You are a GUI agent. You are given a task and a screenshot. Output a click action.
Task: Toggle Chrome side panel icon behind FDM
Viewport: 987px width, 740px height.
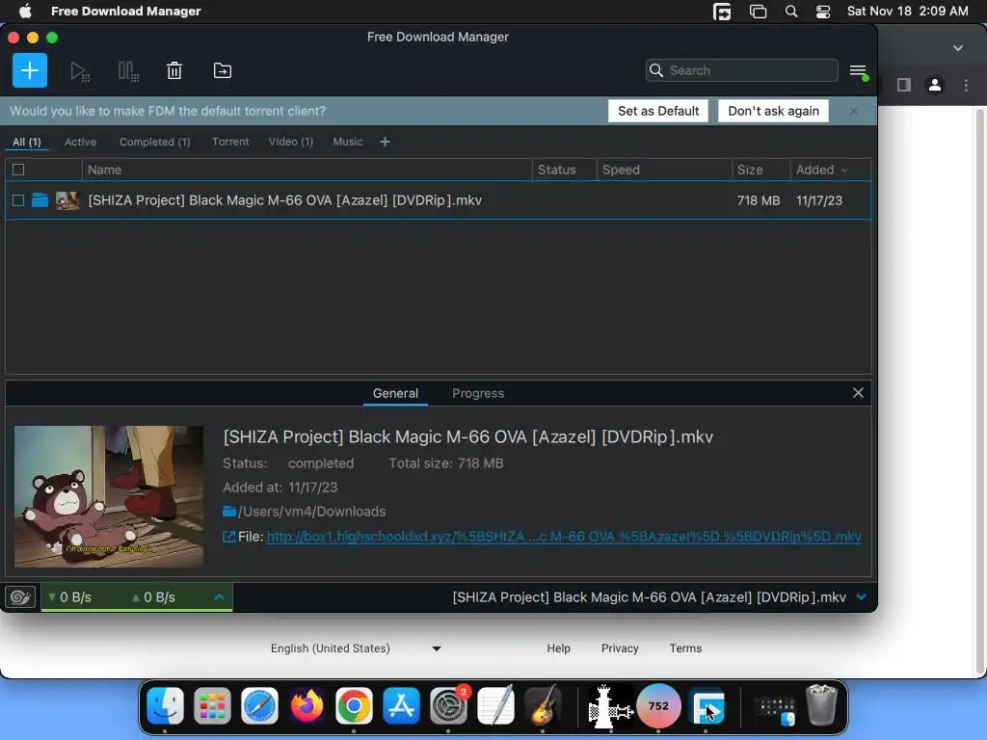pyautogui.click(x=904, y=85)
